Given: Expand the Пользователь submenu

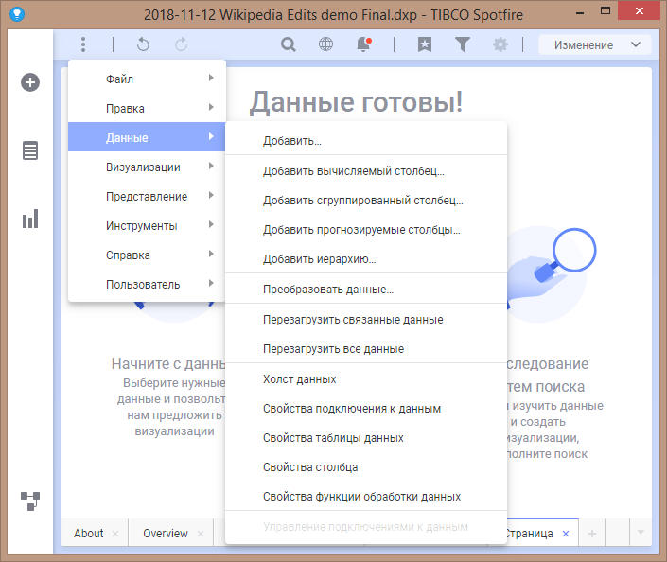Looking at the screenshot, I should [x=147, y=284].
